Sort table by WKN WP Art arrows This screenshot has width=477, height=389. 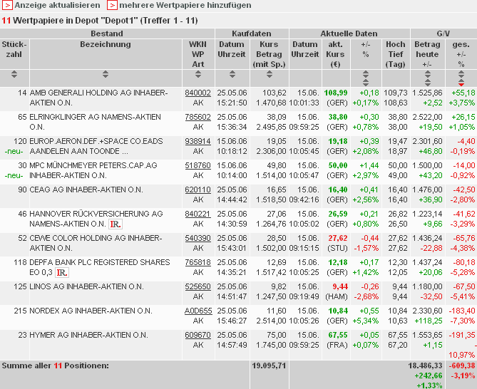coord(198,74)
